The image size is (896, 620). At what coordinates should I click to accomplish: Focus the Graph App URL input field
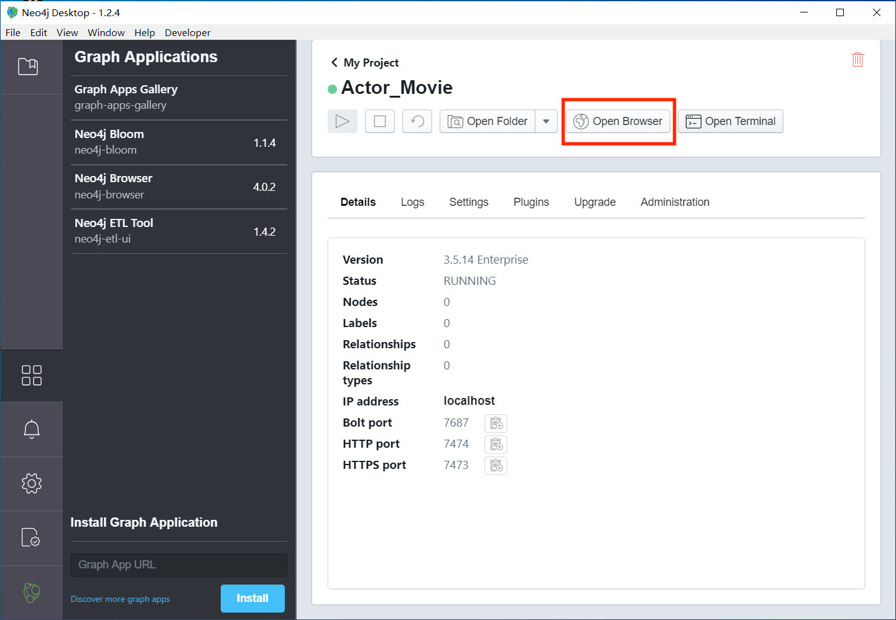coord(179,565)
